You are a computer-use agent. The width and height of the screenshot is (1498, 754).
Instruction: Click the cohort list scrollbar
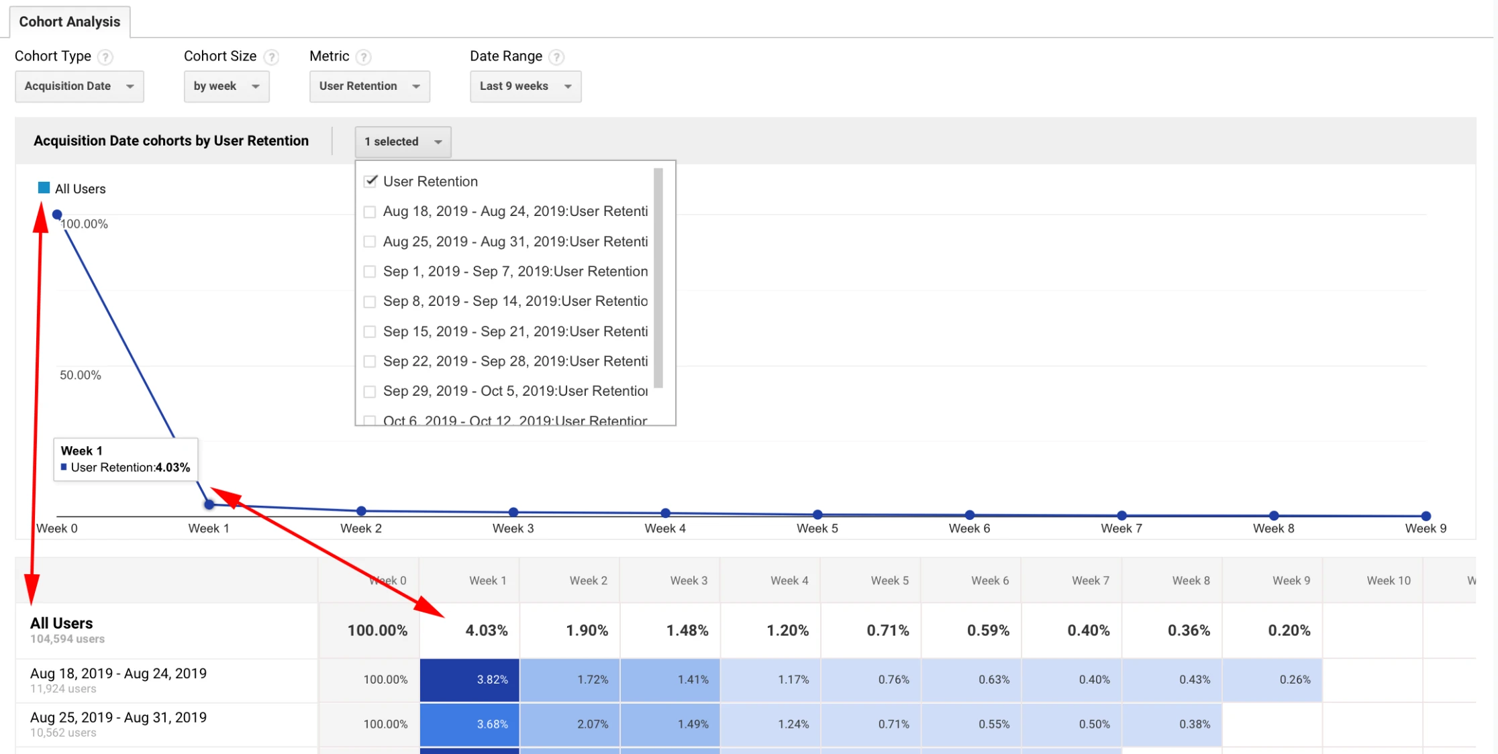click(x=658, y=278)
